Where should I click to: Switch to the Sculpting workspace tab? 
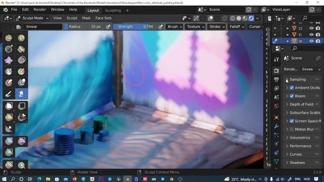(113, 10)
